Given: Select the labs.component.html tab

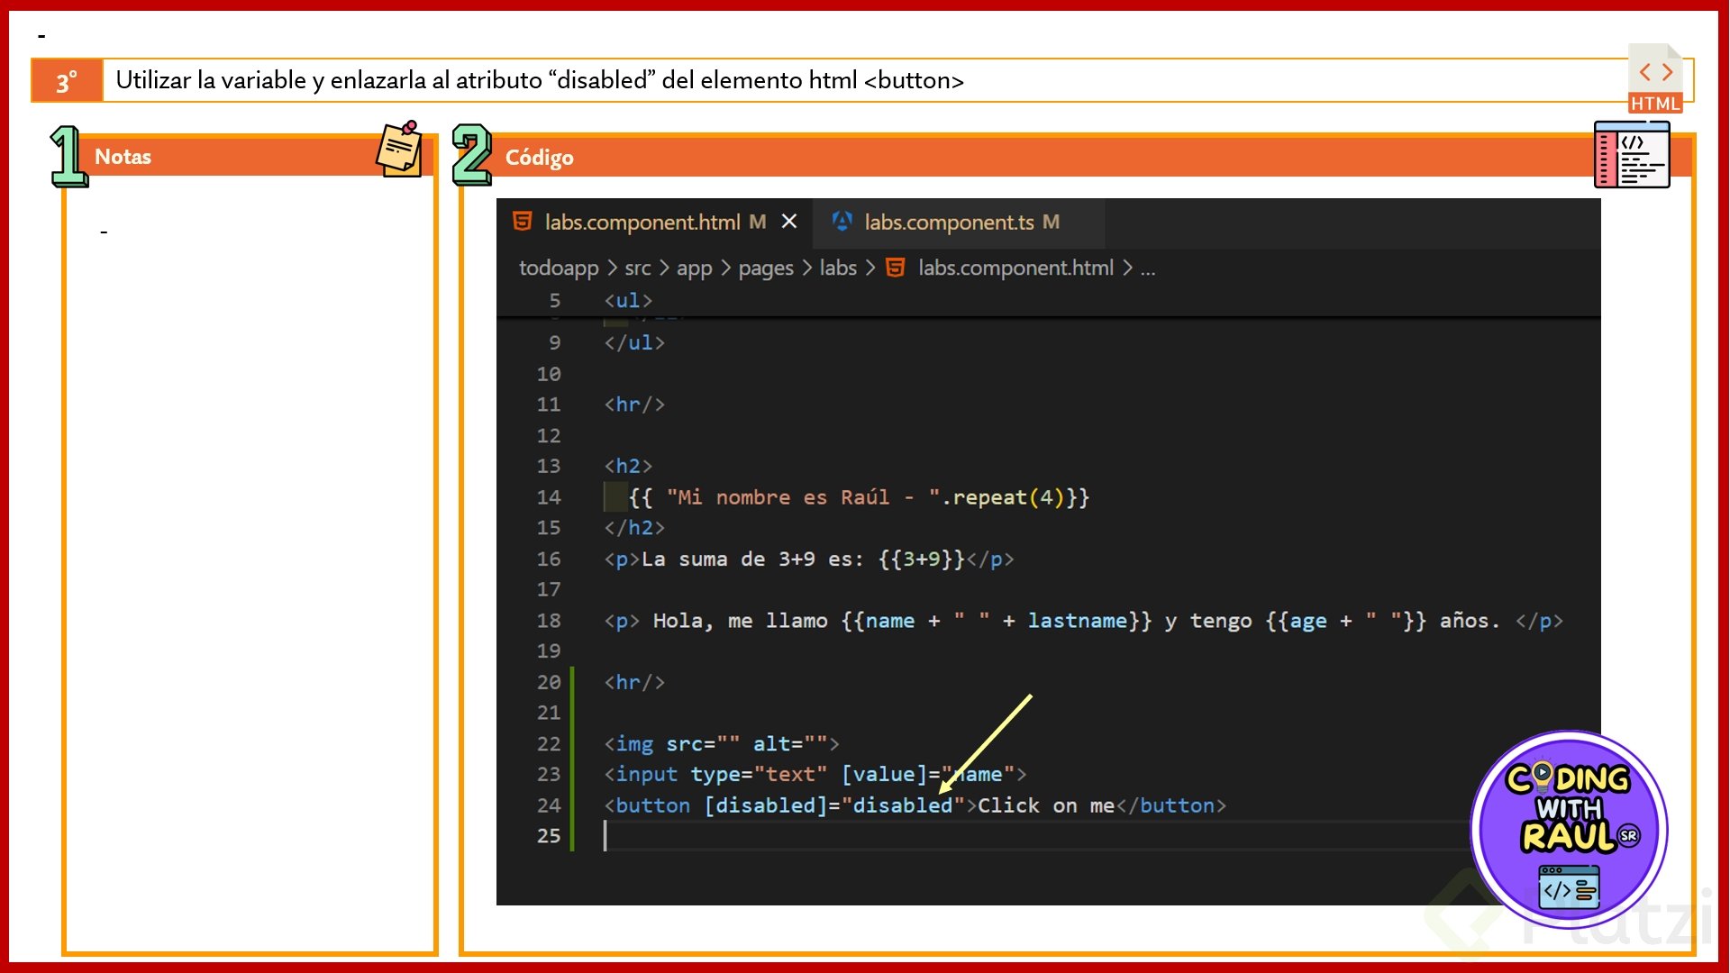Looking at the screenshot, I should coord(642,222).
